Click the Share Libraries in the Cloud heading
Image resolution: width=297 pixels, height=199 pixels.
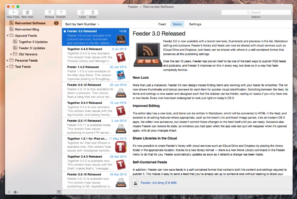pyautogui.click(x=155, y=138)
